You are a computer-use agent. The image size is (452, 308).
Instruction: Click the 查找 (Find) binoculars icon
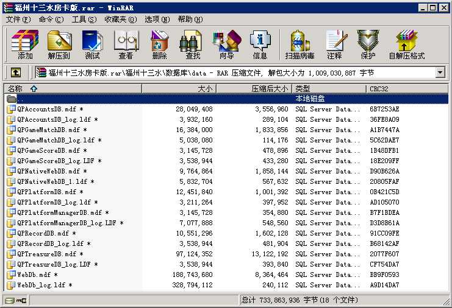pyautogui.click(x=190, y=41)
